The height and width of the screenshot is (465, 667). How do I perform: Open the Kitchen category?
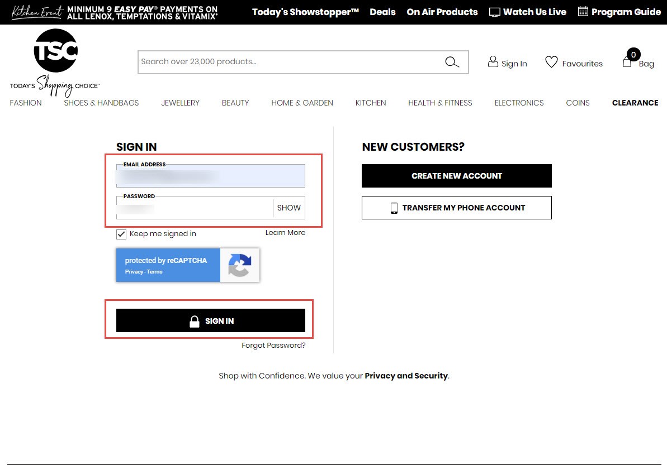[371, 103]
